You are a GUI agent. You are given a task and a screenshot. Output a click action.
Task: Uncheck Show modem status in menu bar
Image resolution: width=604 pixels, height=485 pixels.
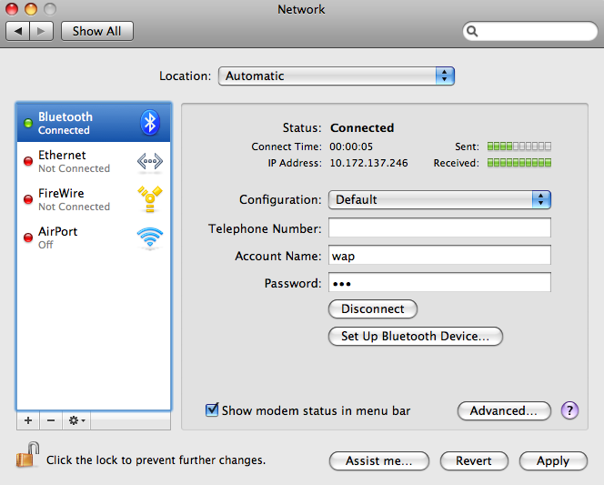[x=213, y=410]
